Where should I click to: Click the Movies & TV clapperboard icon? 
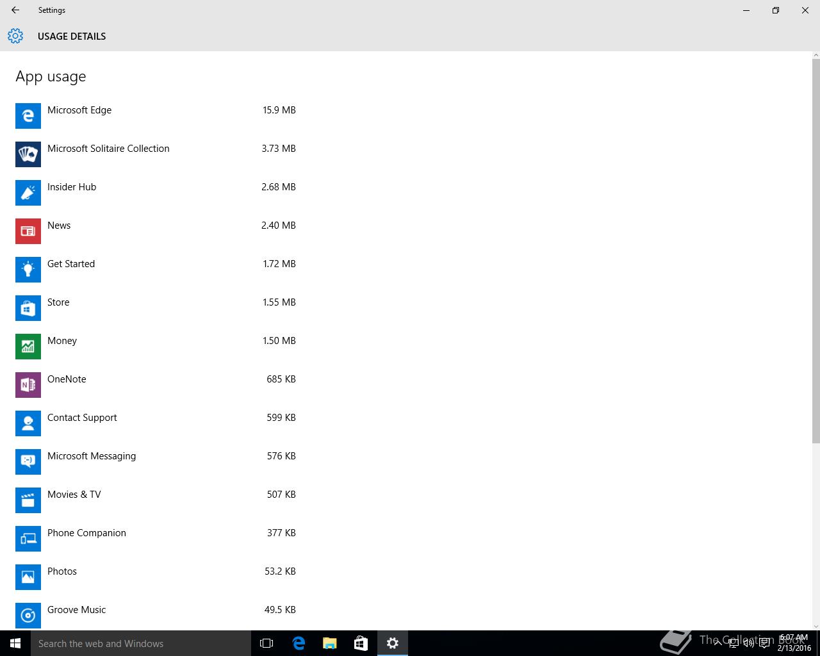click(x=28, y=500)
